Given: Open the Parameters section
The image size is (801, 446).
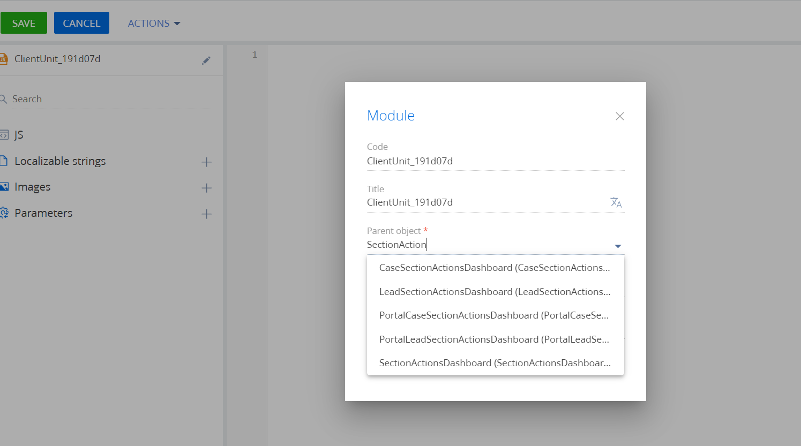Looking at the screenshot, I should [43, 213].
